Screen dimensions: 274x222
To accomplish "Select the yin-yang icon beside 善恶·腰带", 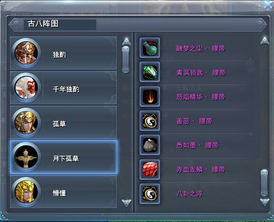I will click(x=150, y=121).
